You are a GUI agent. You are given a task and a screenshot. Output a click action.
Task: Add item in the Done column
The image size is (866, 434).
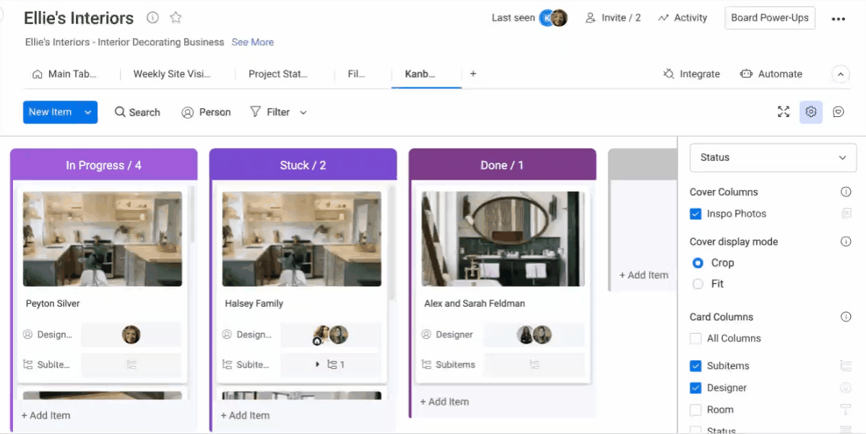445,402
